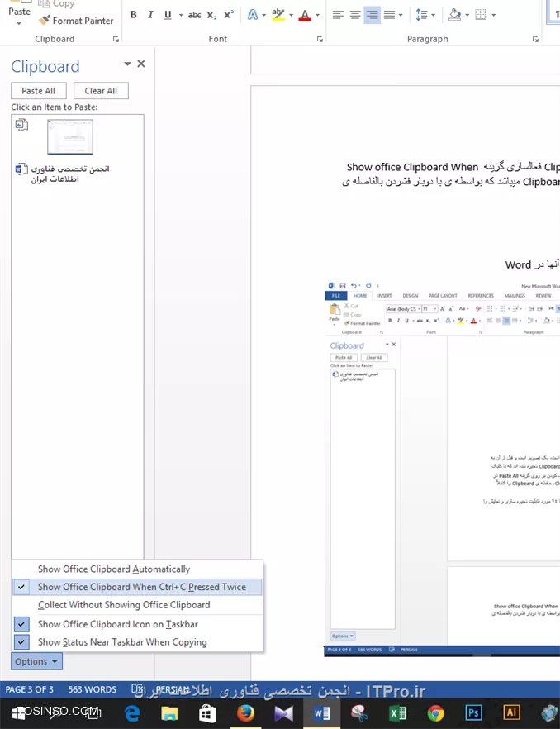Open Firefox from taskbar

point(245,713)
